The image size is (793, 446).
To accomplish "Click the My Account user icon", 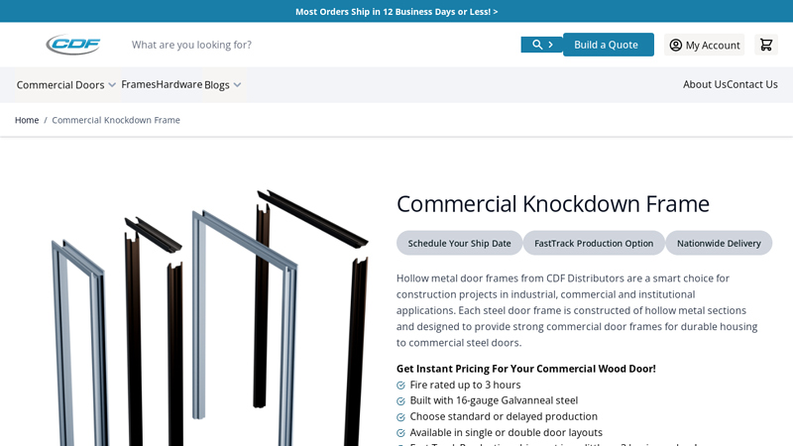I will click(676, 45).
